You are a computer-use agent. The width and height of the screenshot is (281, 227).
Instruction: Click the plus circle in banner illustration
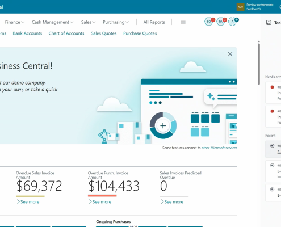pos(163,125)
